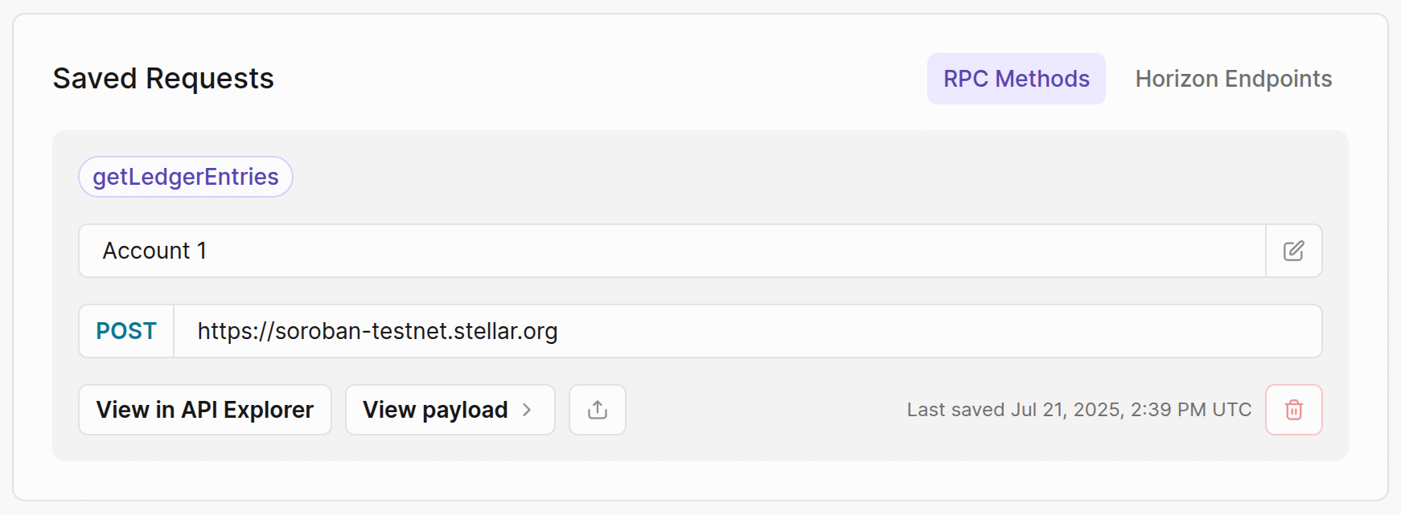Open the Horizon Endpoints tab

pyautogui.click(x=1233, y=79)
